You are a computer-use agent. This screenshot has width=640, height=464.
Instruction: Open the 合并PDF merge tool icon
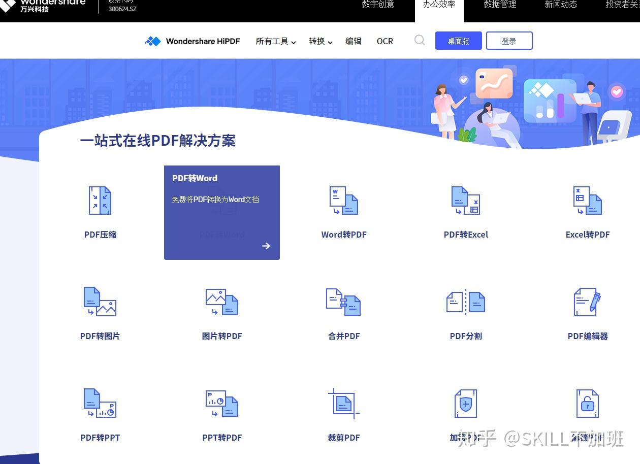coord(343,302)
